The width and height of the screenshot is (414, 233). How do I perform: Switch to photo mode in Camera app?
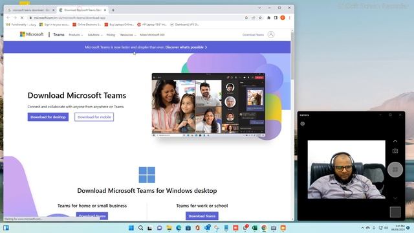pyautogui.click(x=395, y=151)
